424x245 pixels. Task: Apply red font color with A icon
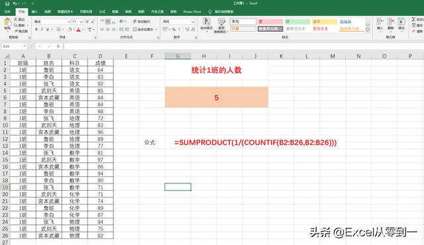click(79, 29)
